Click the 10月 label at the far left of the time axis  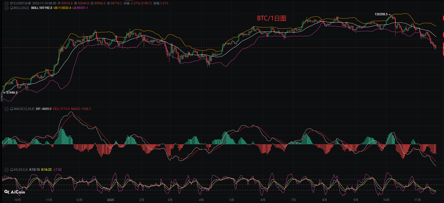pyautogui.click(x=18, y=200)
